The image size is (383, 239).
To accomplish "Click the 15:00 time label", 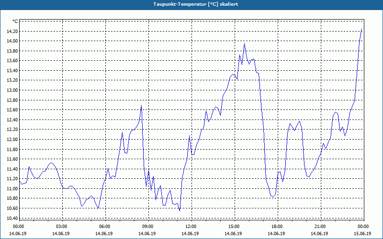I will 235,227.
